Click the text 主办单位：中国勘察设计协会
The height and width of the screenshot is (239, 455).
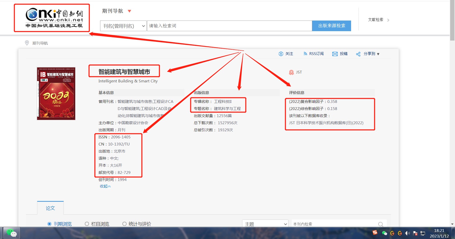point(123,123)
